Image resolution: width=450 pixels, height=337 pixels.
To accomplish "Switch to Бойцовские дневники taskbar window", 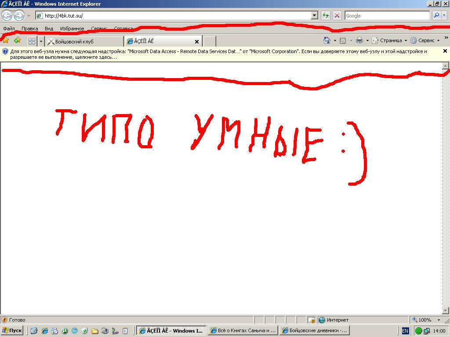I will (x=315, y=330).
